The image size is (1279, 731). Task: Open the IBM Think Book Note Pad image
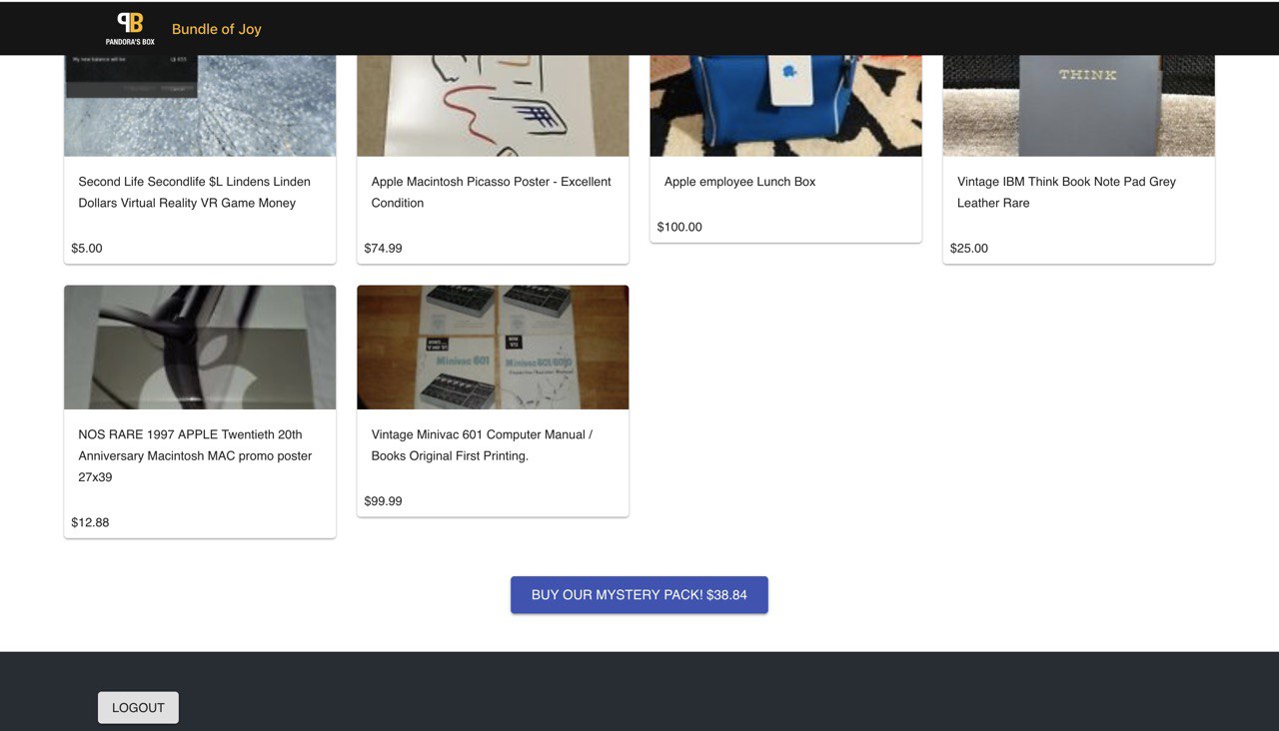click(x=1078, y=106)
